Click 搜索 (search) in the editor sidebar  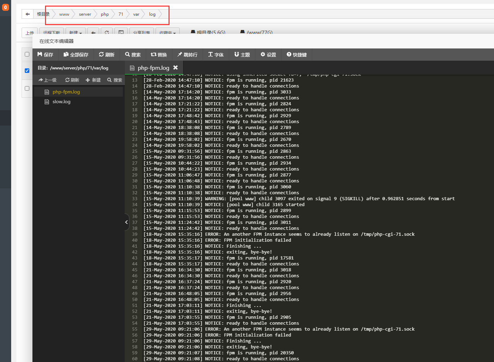pos(115,80)
